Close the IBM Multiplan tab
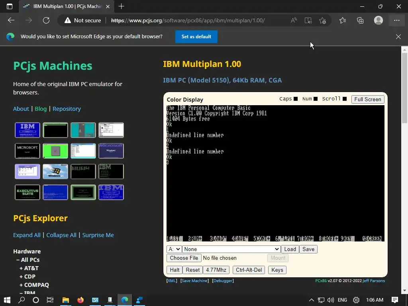Screen dimensions: 408x306 pos(108,6)
